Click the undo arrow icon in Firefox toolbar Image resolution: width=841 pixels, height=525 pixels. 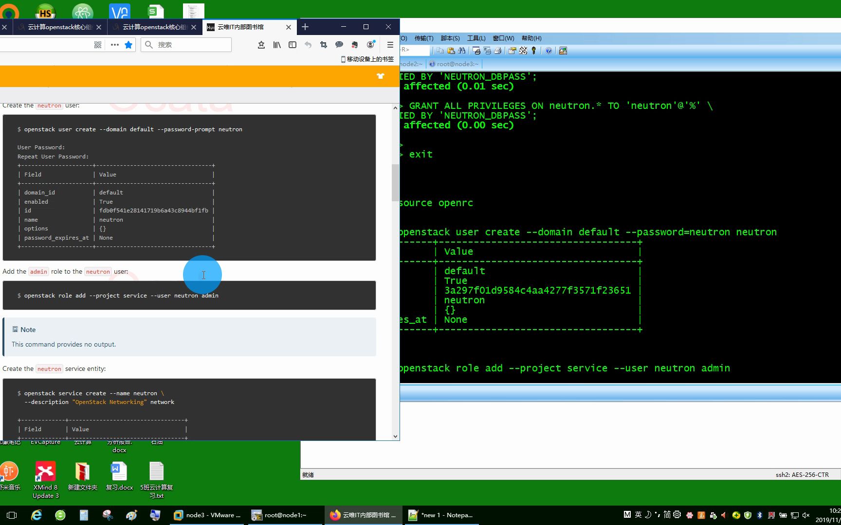click(x=308, y=45)
